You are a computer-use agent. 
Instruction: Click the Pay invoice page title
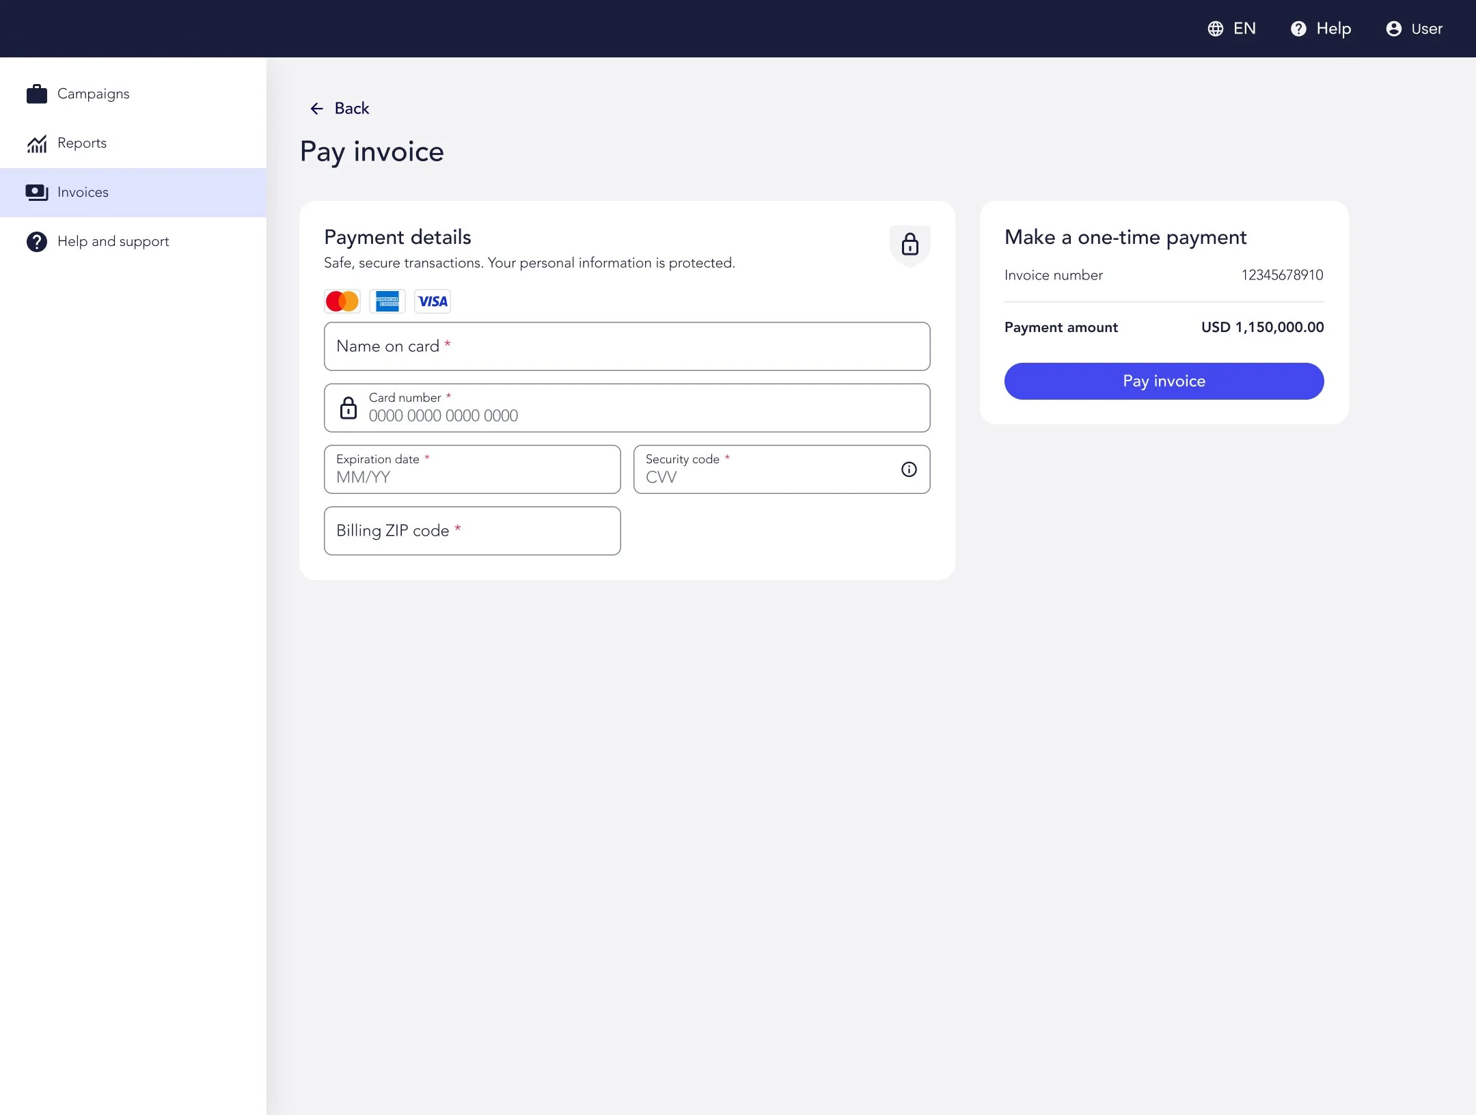point(372,152)
